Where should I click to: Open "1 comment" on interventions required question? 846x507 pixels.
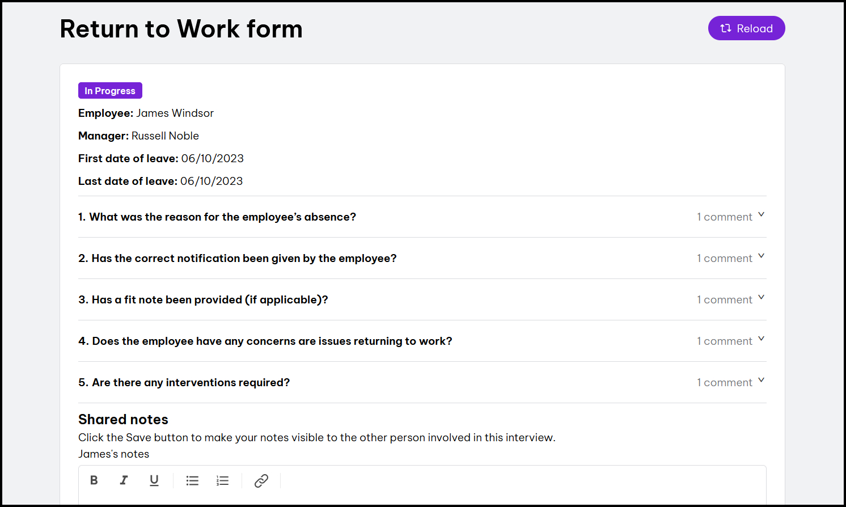coord(724,383)
